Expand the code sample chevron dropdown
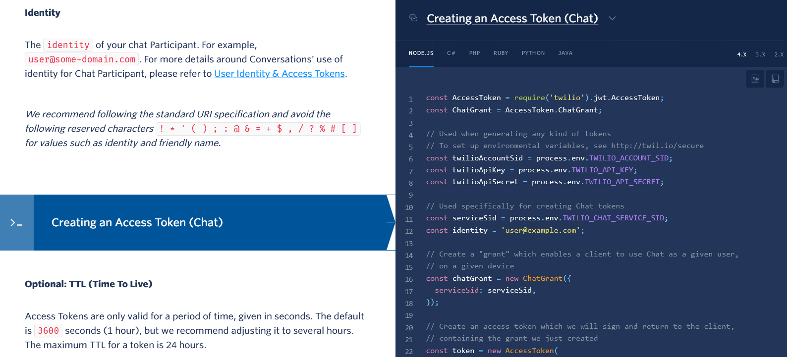This screenshot has width=787, height=357. [x=612, y=18]
